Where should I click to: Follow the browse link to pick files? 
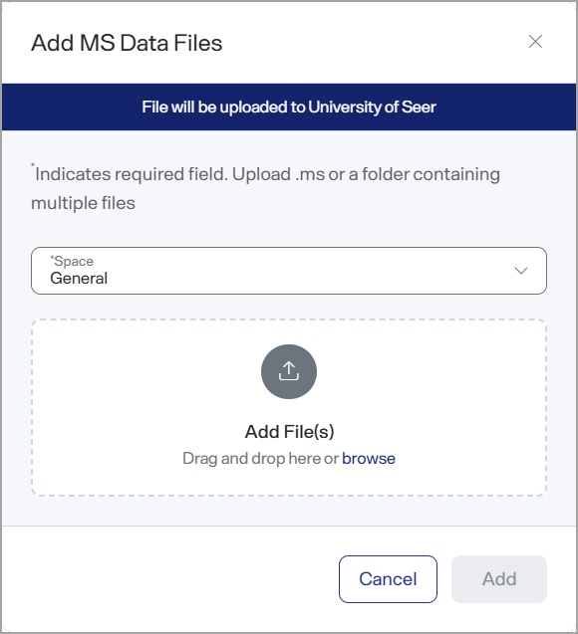click(x=369, y=459)
